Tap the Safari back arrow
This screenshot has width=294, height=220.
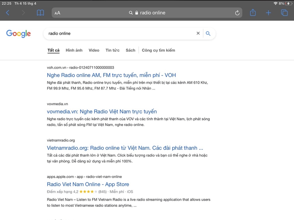[x=8, y=13]
